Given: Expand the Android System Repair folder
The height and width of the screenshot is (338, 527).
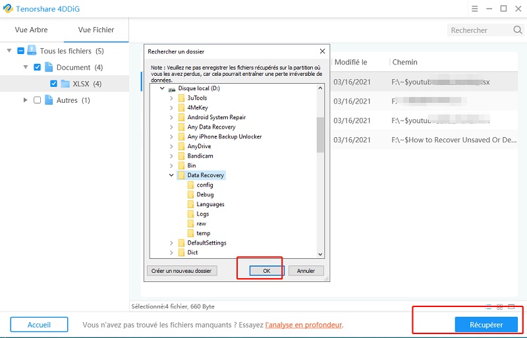Looking at the screenshot, I should (171, 117).
